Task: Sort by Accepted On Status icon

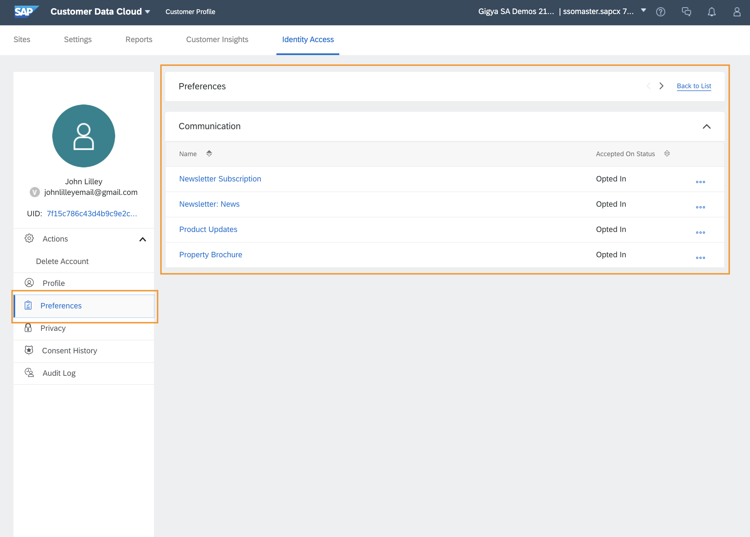Action: click(x=667, y=153)
